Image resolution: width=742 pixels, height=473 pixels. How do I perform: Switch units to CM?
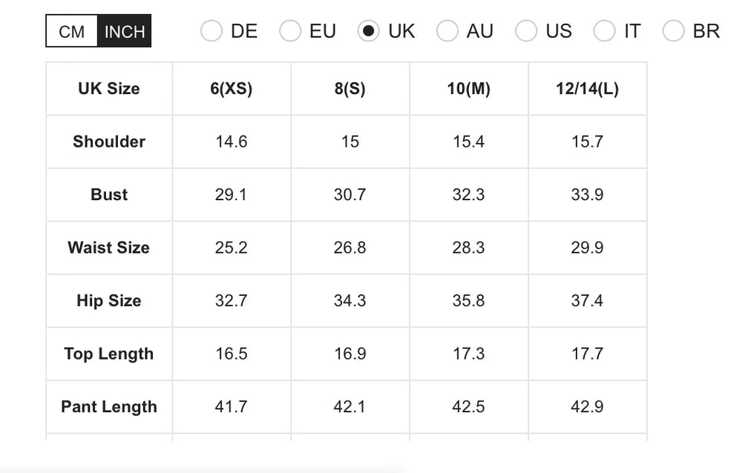click(72, 31)
